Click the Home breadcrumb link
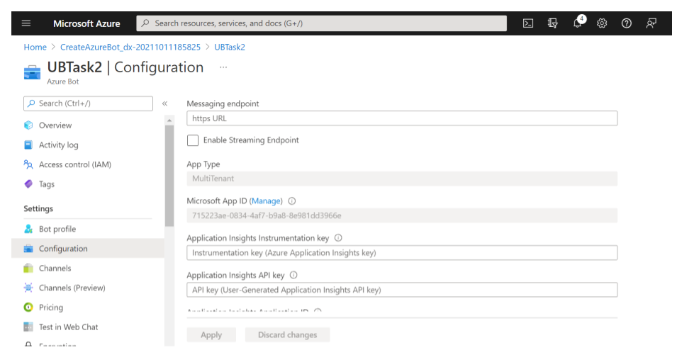682x350 pixels. (x=35, y=47)
